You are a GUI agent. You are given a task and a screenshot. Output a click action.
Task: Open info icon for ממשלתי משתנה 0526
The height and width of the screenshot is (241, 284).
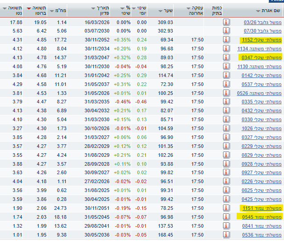(226, 93)
